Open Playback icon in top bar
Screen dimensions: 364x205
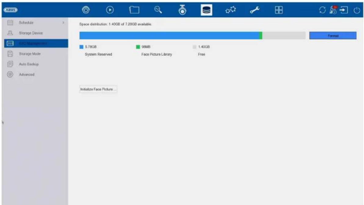110,10
